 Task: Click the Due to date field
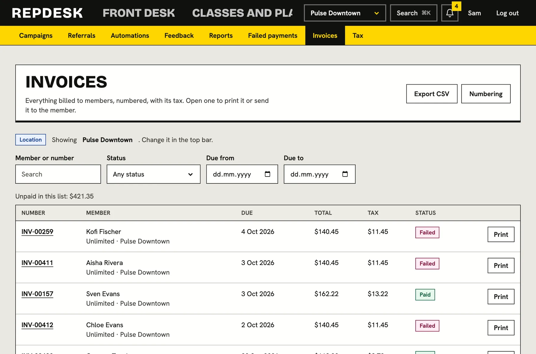pyautogui.click(x=320, y=174)
